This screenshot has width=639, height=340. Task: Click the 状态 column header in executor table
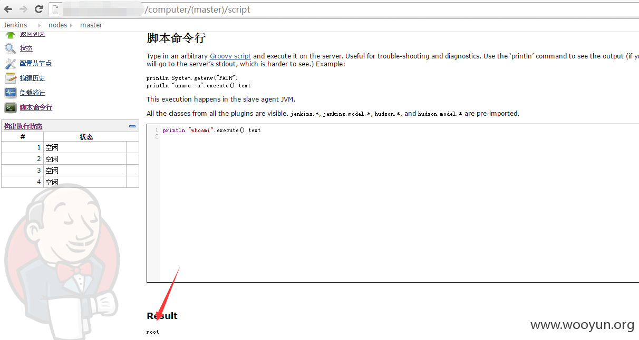tap(86, 137)
